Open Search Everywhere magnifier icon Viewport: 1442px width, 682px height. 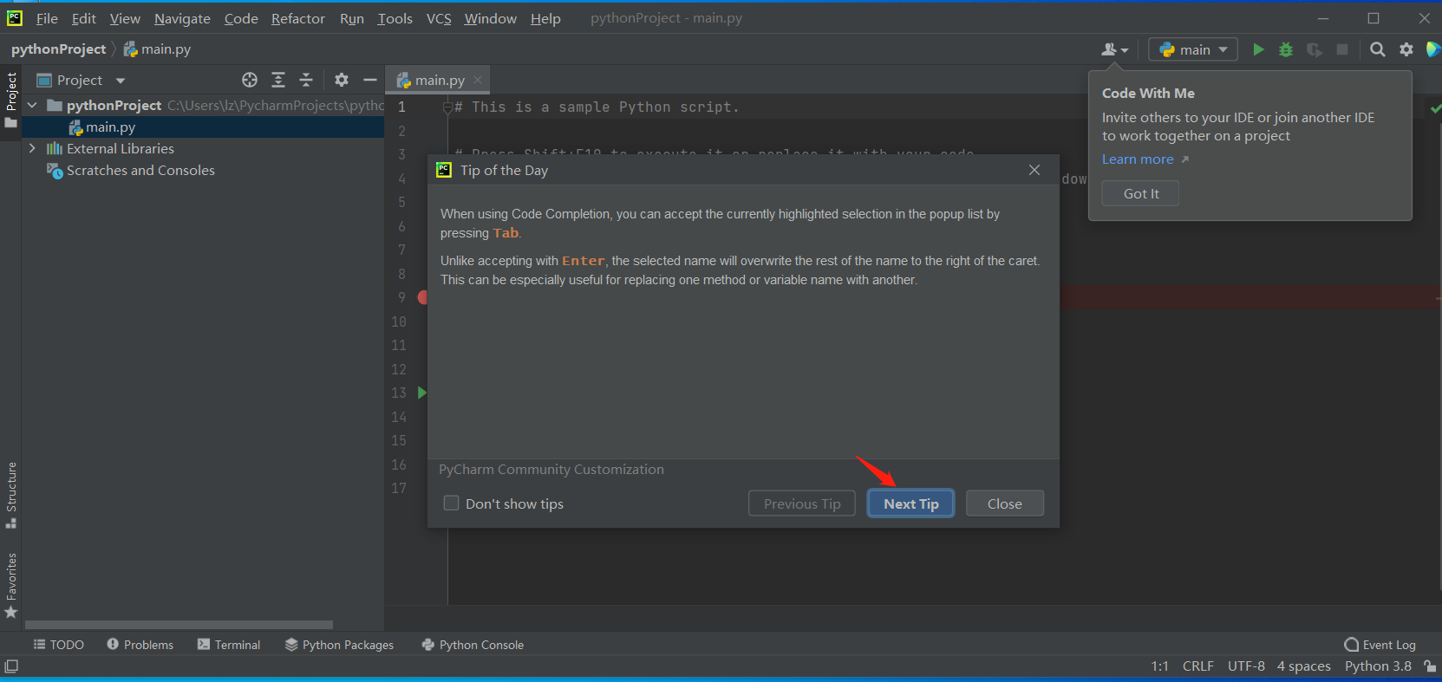click(1377, 49)
